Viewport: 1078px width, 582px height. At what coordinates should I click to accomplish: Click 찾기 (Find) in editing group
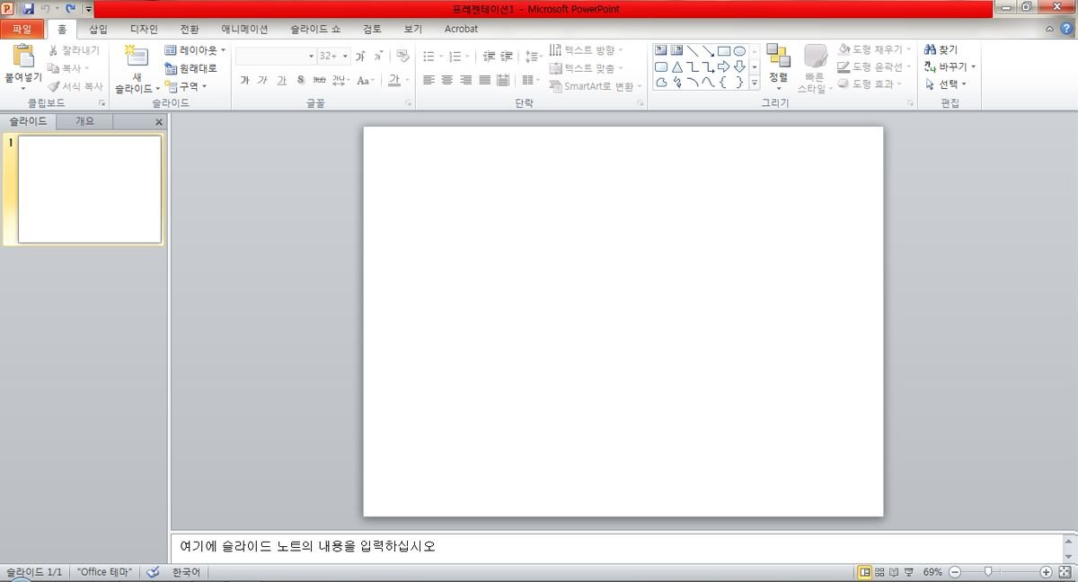[x=941, y=50]
